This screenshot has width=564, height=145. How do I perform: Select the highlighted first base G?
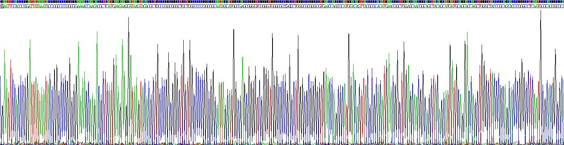tap(2, 6)
